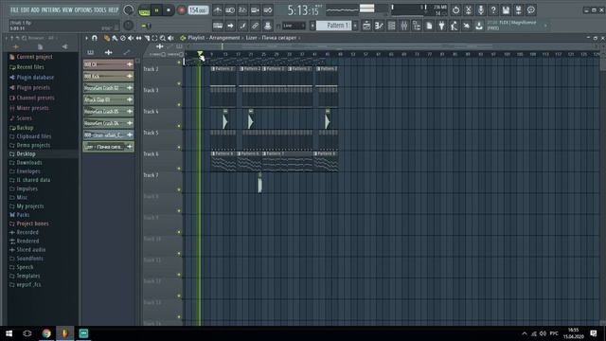Open the OPTIONS menu
Image resolution: width=606 pixels, height=341 pixels.
click(x=83, y=10)
